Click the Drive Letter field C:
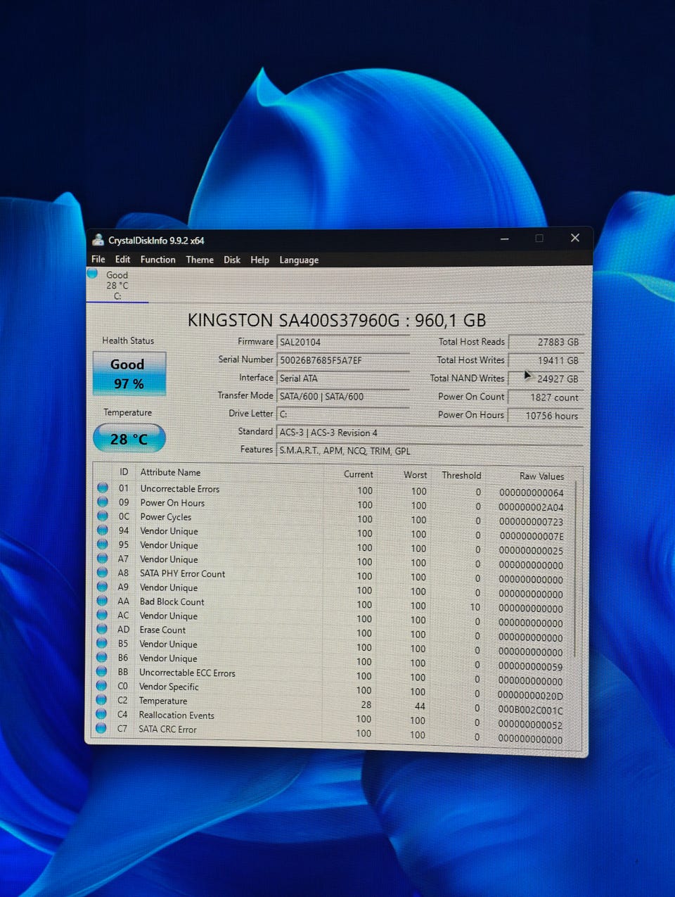The height and width of the screenshot is (897, 675). click(343, 414)
